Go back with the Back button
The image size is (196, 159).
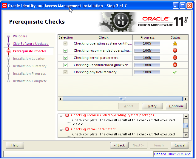pyautogui.click(x=119, y=145)
